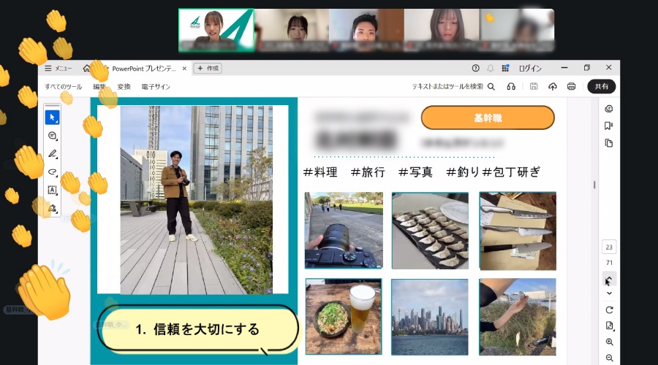
Task: Open the AI assistant headset icon
Action: 511,86
